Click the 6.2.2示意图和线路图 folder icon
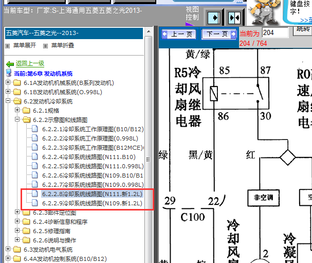Screen dimensions: 312x263 pos(26,119)
